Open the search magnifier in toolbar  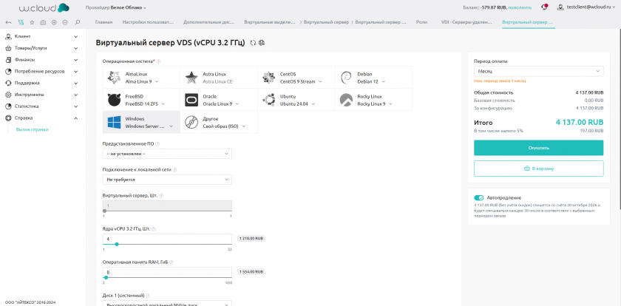(x=77, y=22)
